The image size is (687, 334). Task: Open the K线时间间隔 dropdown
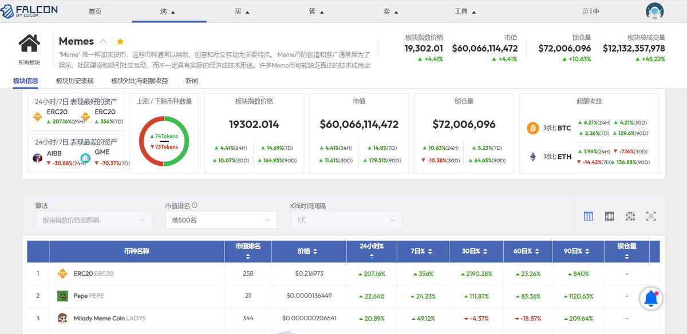tap(346, 220)
